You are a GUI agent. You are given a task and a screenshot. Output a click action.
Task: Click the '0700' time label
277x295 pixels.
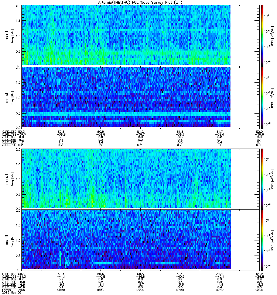pyautogui.click(x=140, y=290)
